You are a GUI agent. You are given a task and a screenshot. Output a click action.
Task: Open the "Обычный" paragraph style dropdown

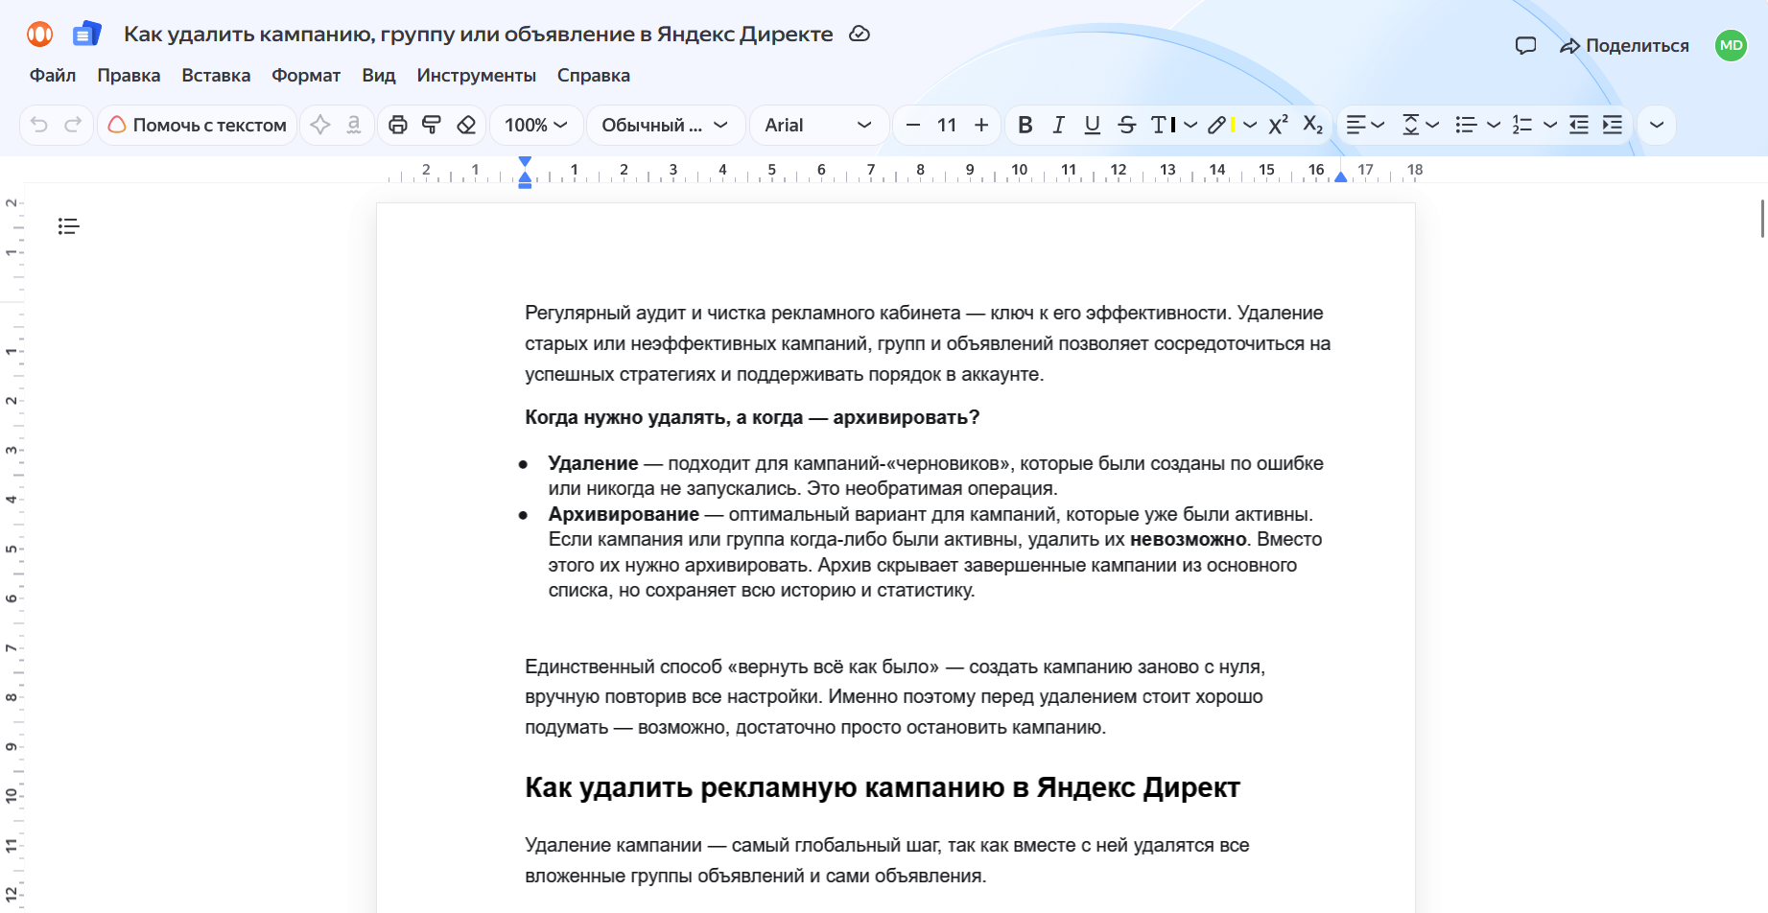click(666, 125)
